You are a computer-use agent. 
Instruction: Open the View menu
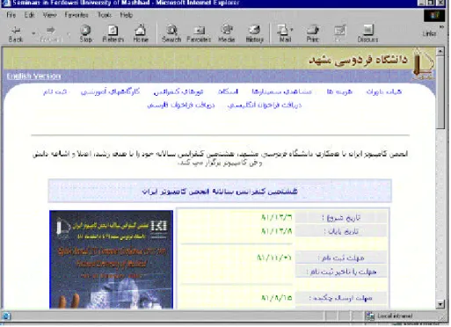49,15
